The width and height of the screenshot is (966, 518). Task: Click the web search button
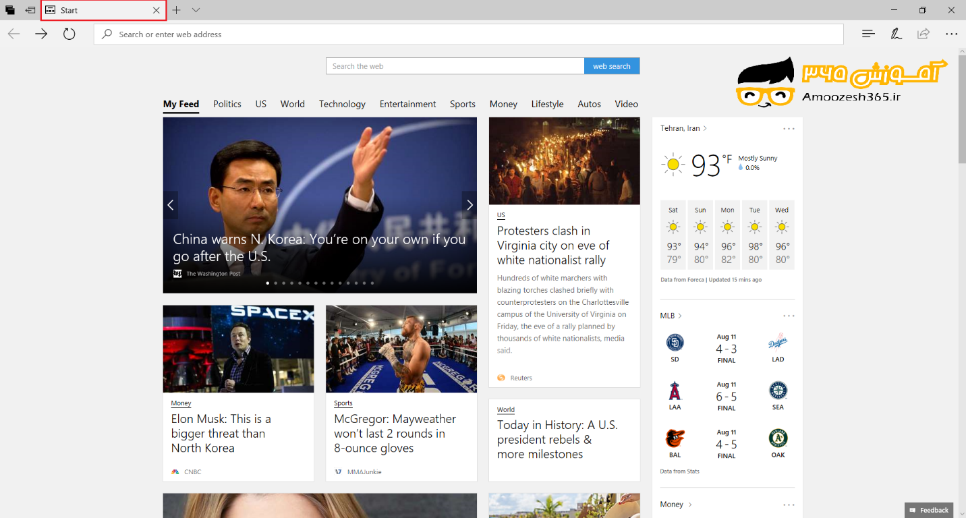click(612, 66)
